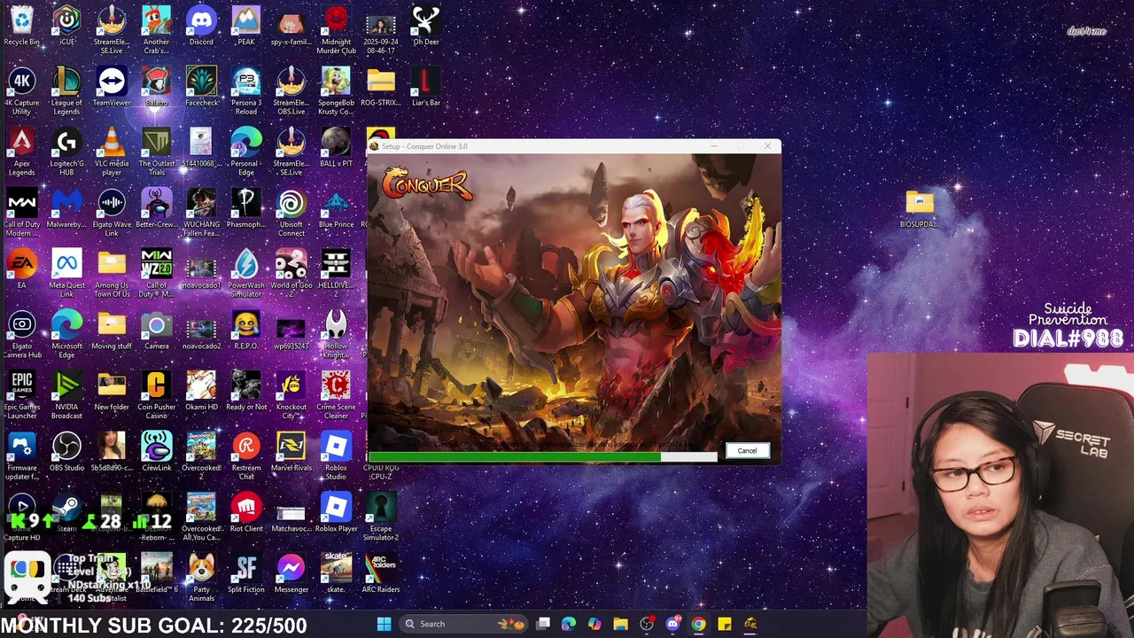Select the Roblox Studio desktop icon

(x=336, y=455)
